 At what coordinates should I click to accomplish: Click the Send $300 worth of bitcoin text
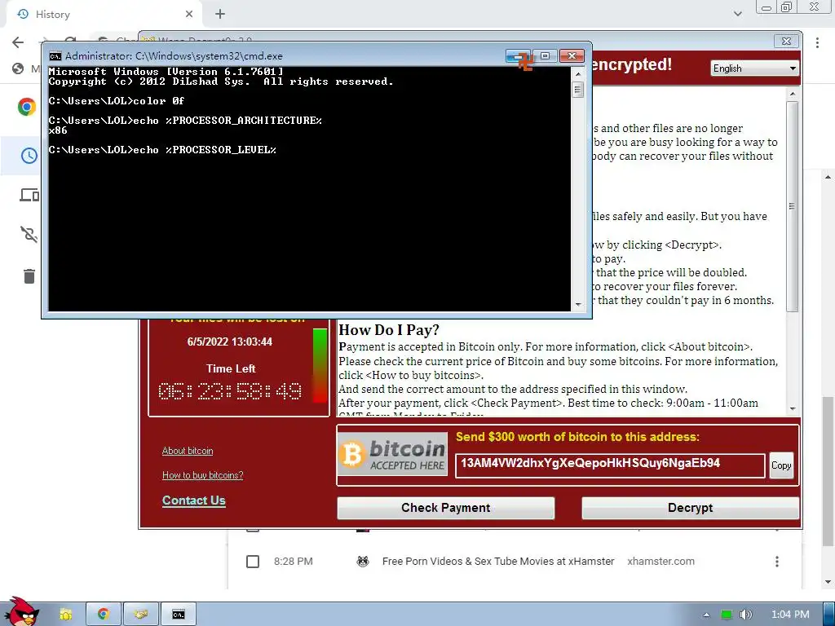(577, 437)
